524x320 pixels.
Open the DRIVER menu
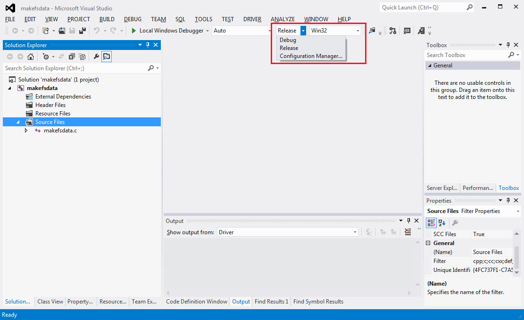[x=252, y=19]
